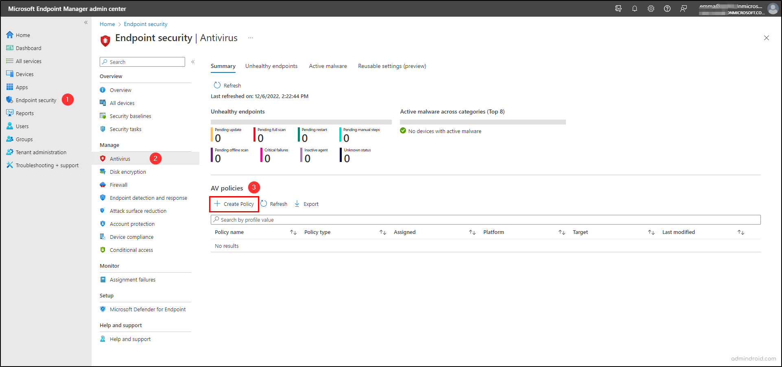The width and height of the screenshot is (782, 367).
Task: Open the Reports section
Action: pyautogui.click(x=24, y=113)
